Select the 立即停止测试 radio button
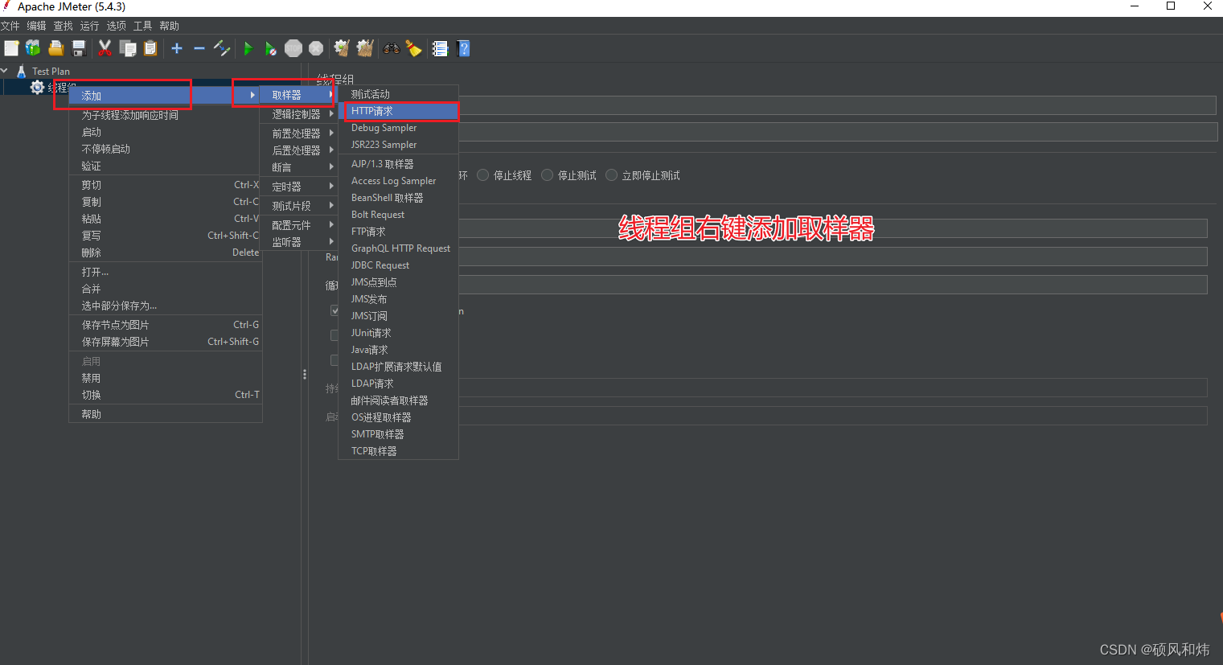This screenshot has width=1223, height=665. [x=612, y=175]
